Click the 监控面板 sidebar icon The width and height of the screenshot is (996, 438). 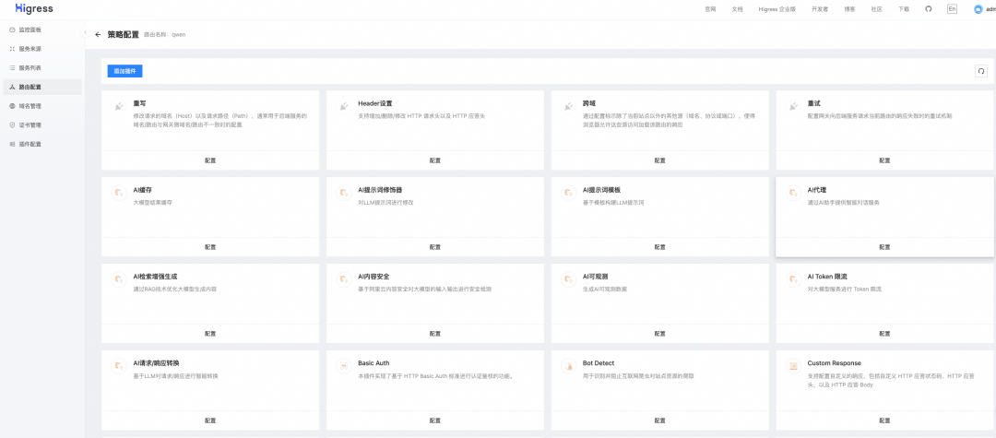pos(12,30)
